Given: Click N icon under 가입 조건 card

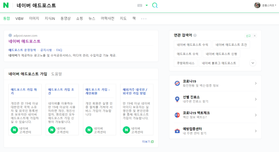Looking at the screenshot, I should 52,130.
